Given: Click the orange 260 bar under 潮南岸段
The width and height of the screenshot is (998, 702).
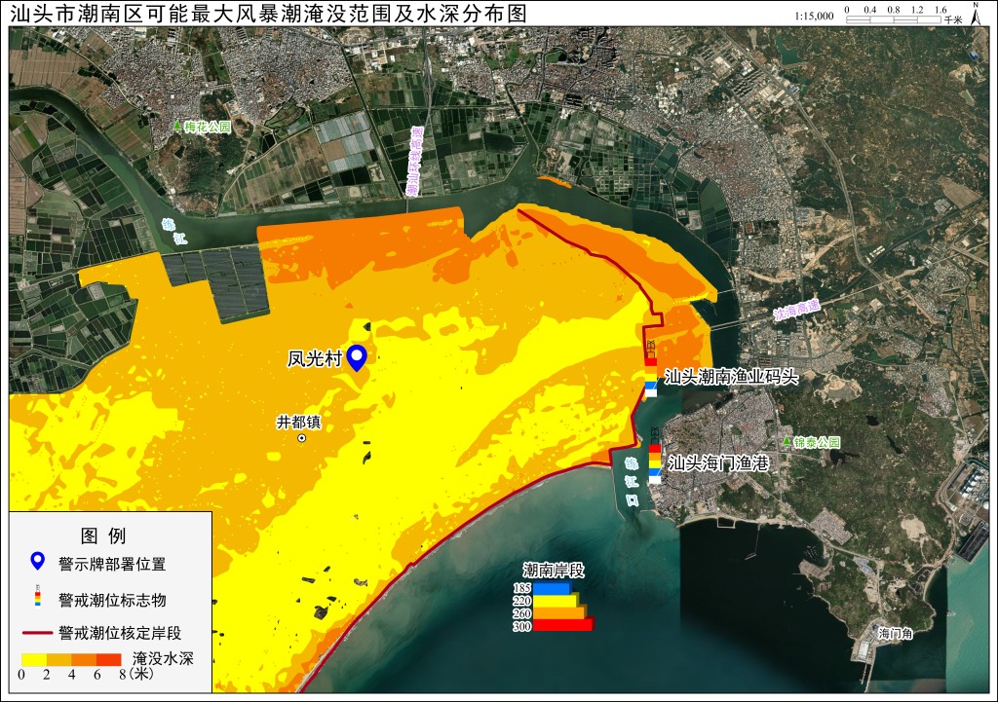Looking at the screenshot, I should pyautogui.click(x=558, y=613).
